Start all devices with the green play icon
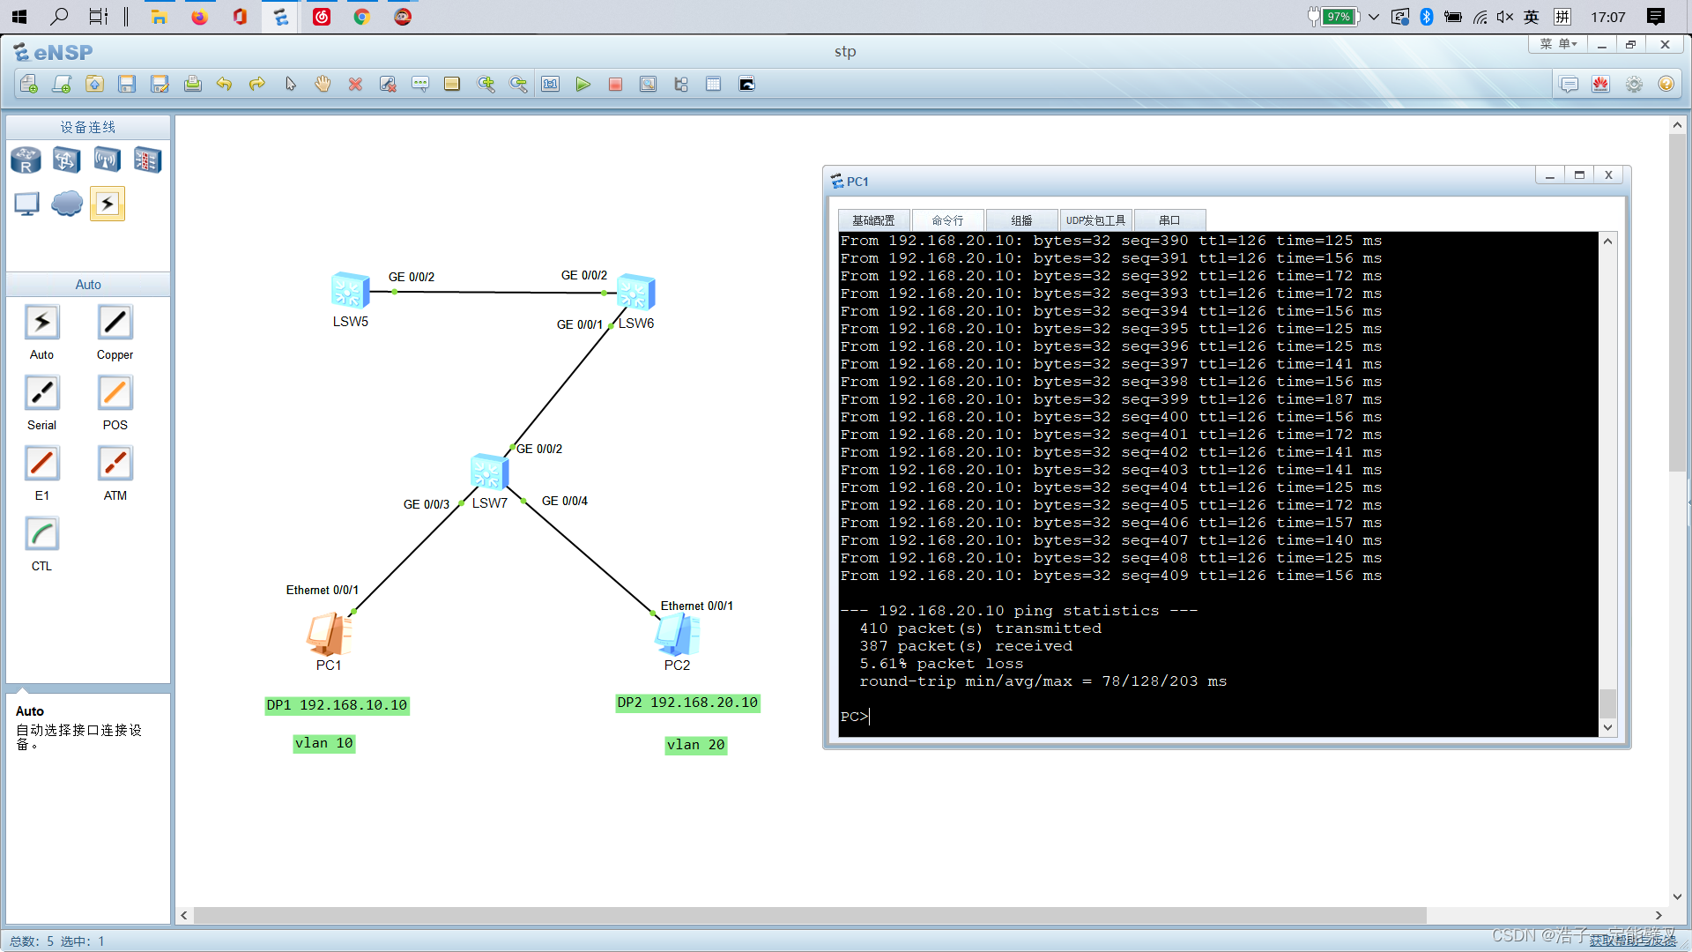 click(x=583, y=85)
